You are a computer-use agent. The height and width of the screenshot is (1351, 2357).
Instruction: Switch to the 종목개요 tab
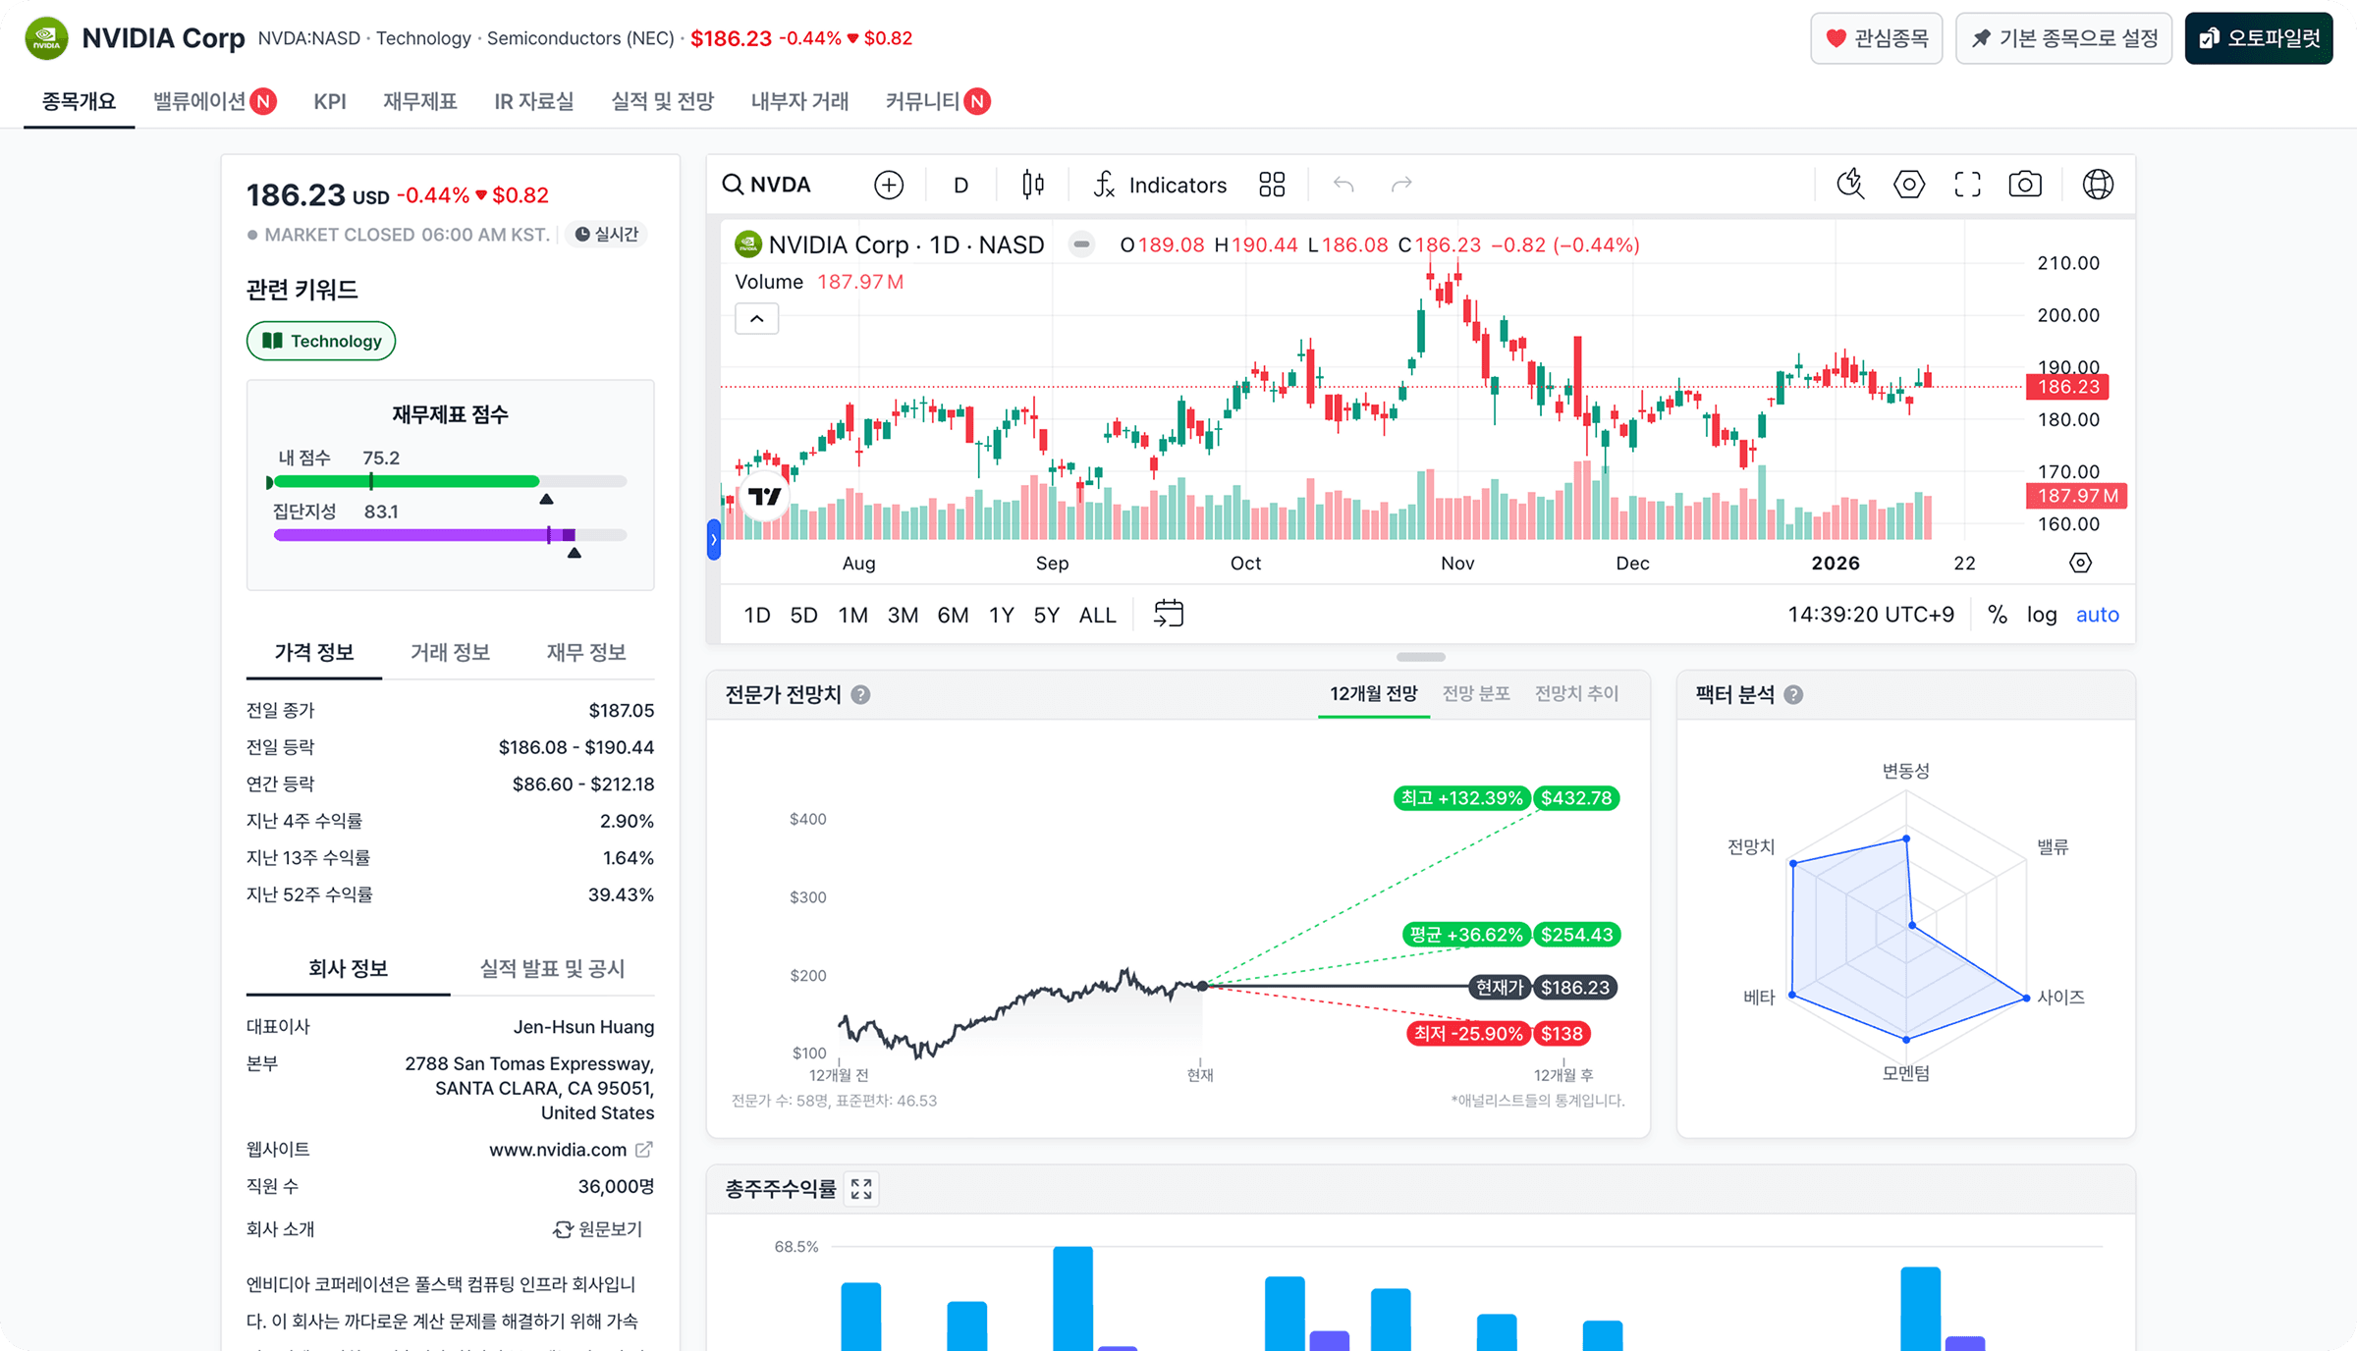pyautogui.click(x=79, y=101)
